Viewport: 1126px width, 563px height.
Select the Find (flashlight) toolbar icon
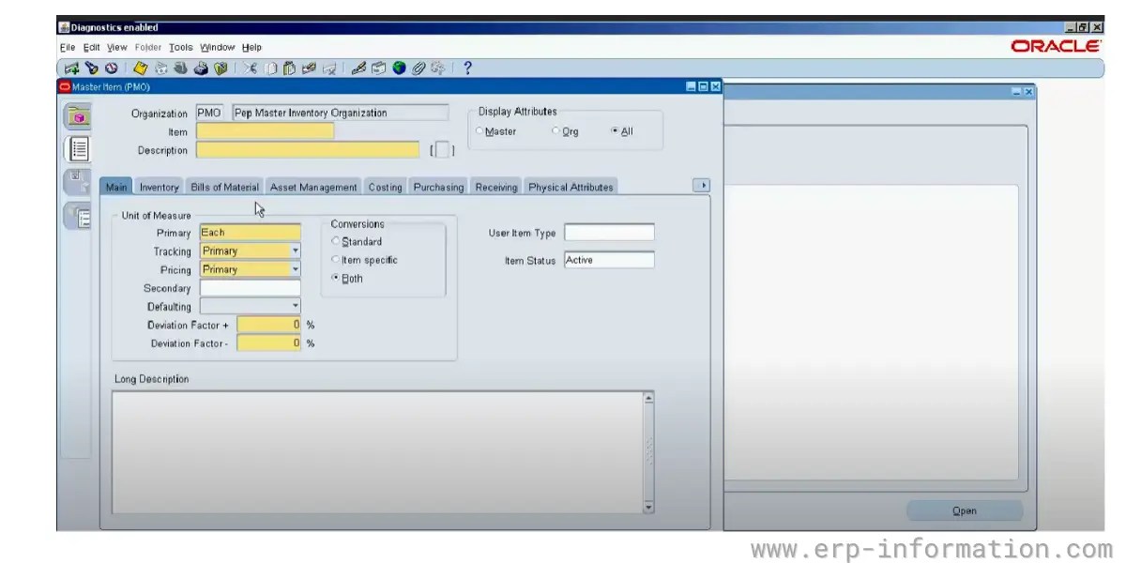point(90,67)
